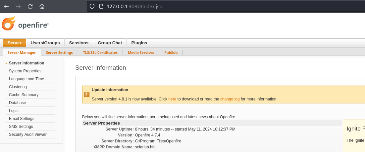Open TLS/SSL Certificates submenu
Viewport: 365px width, 152px height.
point(100,53)
